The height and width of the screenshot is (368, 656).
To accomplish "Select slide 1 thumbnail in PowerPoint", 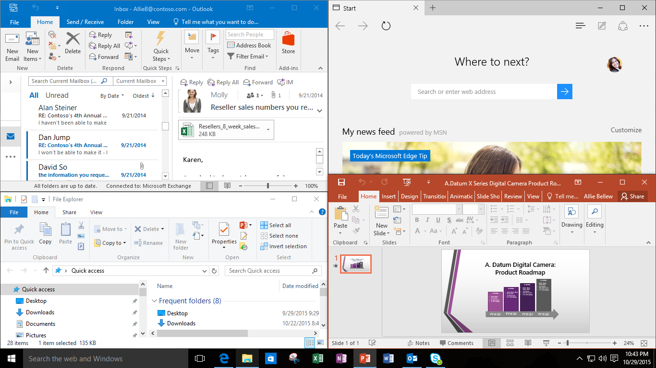I will coord(356,264).
